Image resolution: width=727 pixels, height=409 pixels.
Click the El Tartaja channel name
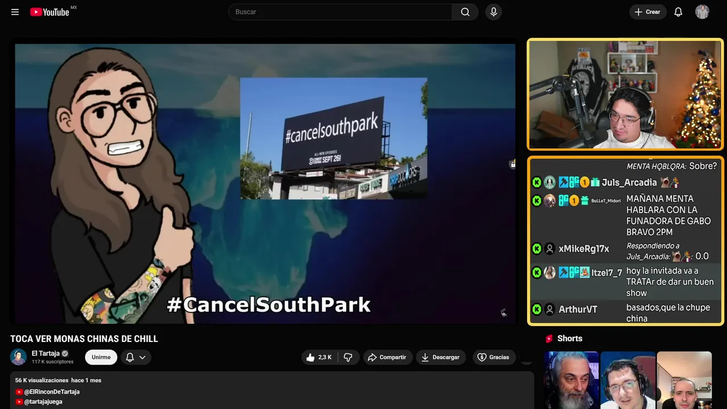[x=45, y=353]
